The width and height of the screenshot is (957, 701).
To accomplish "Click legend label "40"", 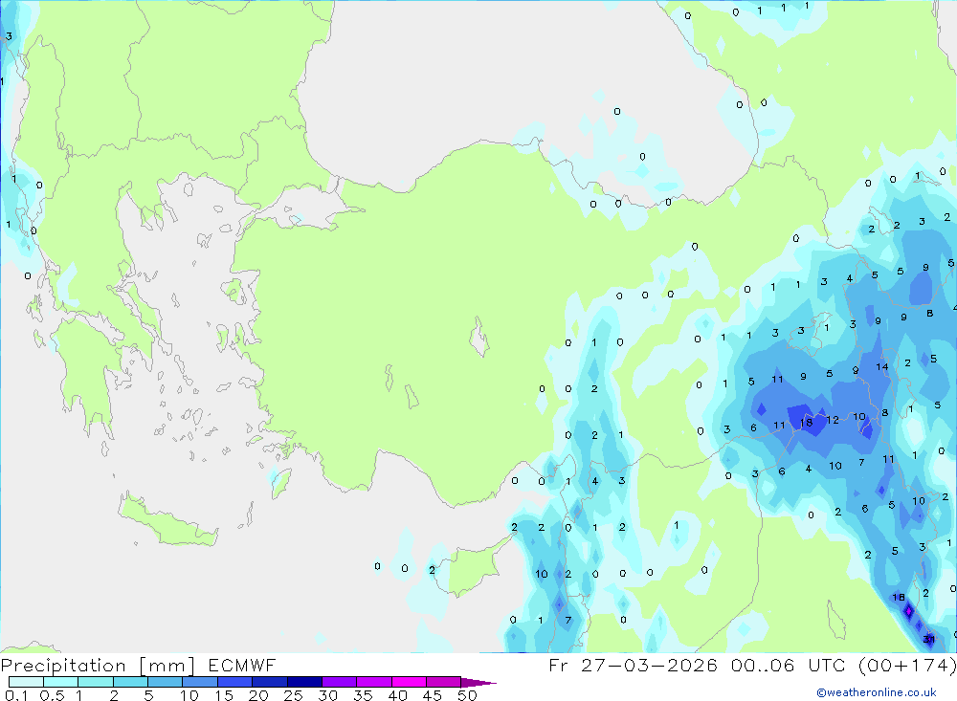I will click(398, 695).
